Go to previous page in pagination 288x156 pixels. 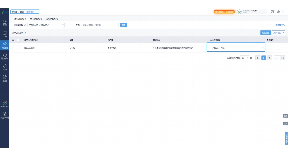coord(257,57)
